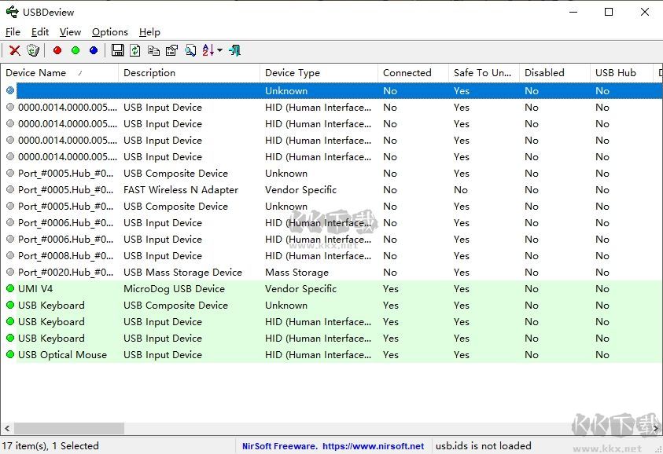Click the floppy disk save icon
The width and height of the screenshot is (663, 454).
117,51
